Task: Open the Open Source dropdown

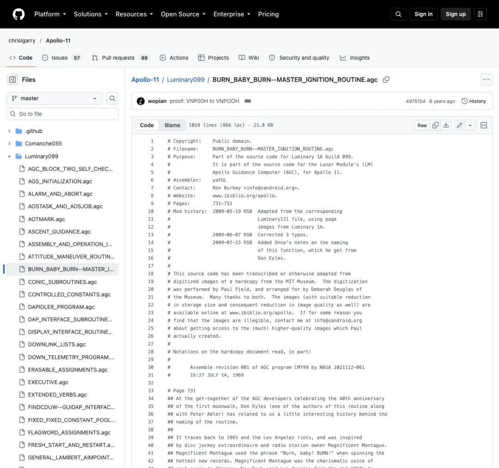Action: pyautogui.click(x=183, y=14)
